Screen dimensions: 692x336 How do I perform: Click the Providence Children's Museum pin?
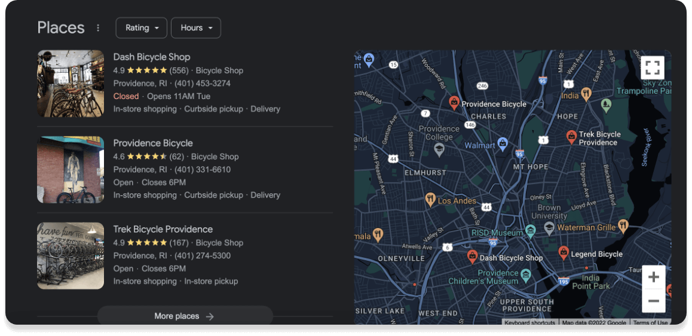coord(525,276)
